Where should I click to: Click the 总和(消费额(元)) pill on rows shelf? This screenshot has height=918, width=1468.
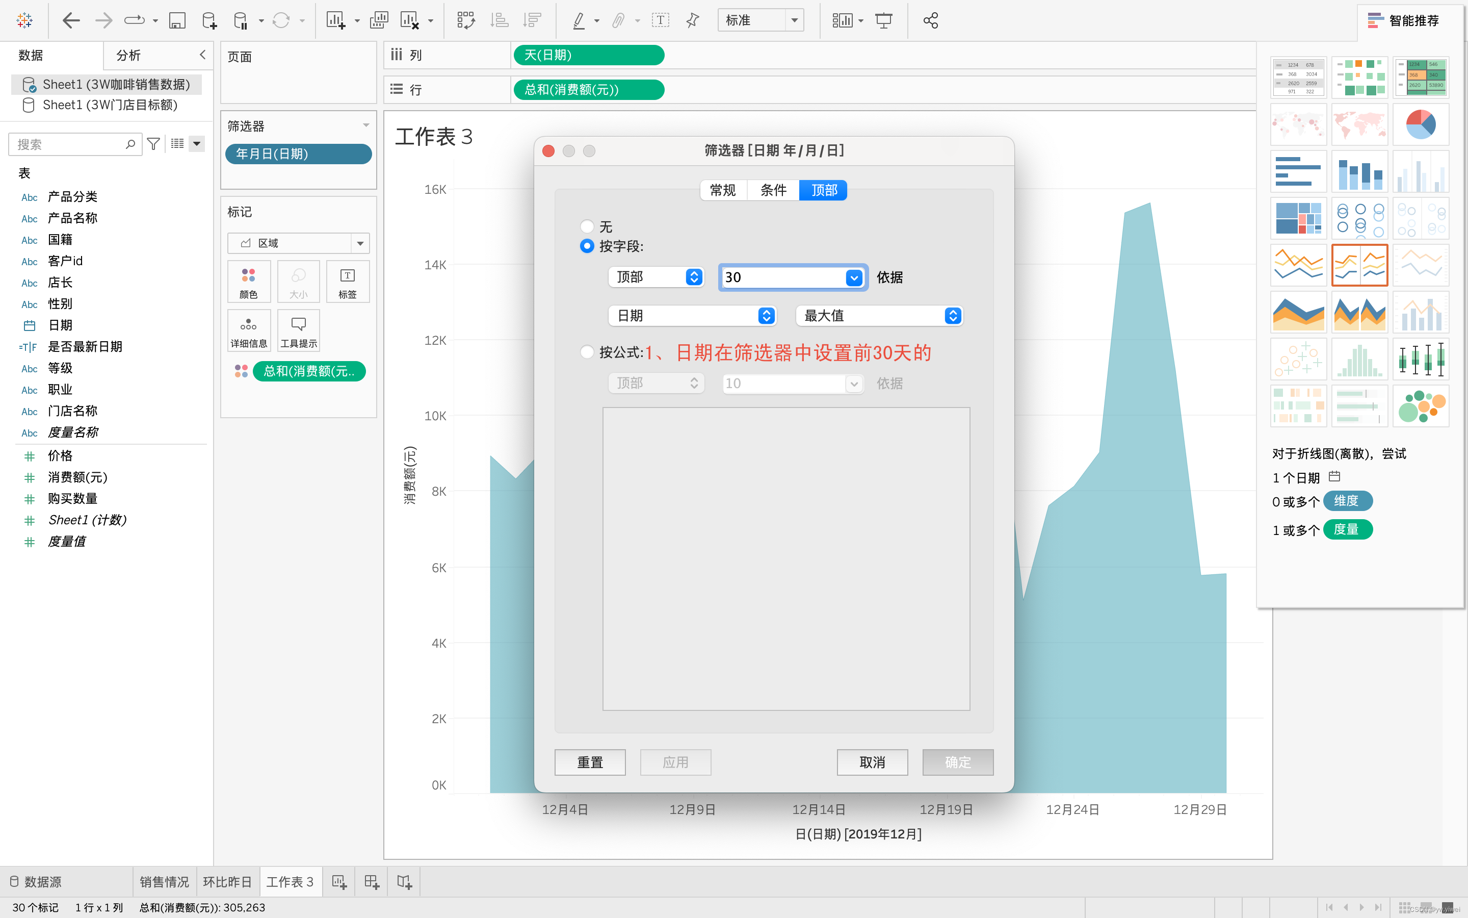click(x=588, y=90)
